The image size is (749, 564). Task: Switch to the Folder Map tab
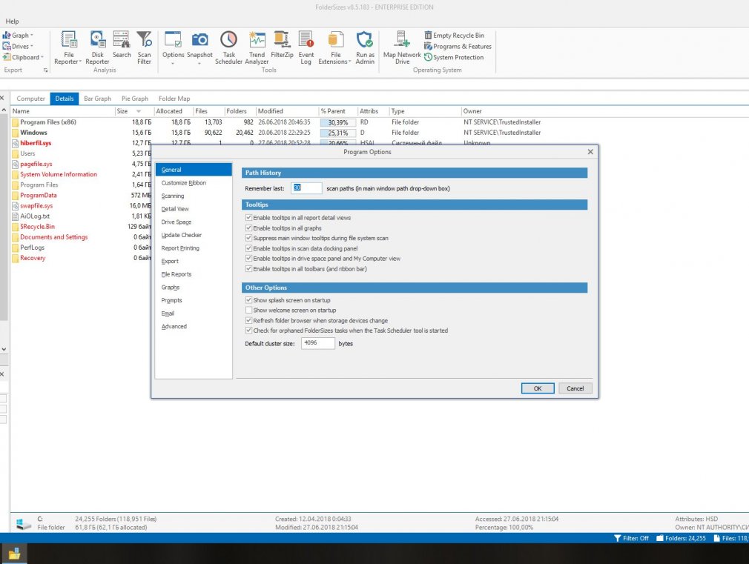(x=174, y=99)
